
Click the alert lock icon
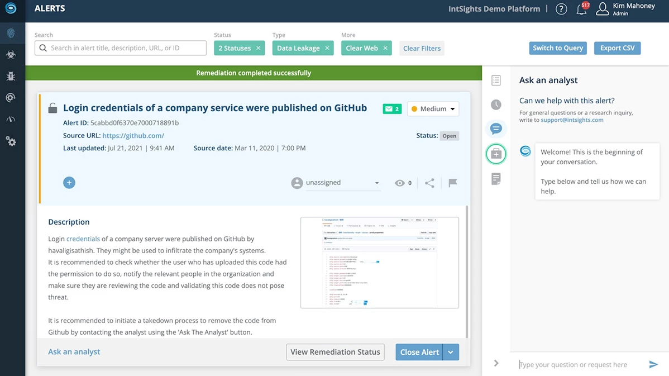[52, 108]
